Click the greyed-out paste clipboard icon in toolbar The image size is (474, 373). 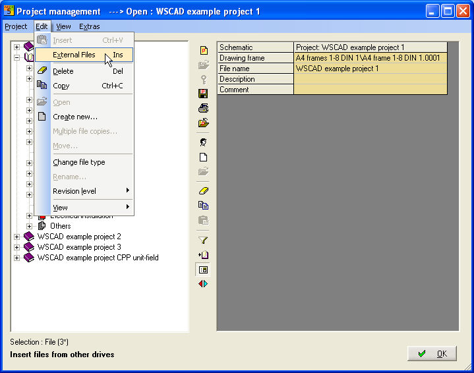[204, 220]
